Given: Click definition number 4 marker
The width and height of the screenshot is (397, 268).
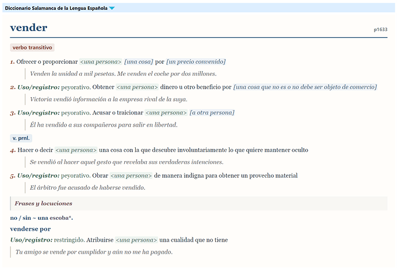Looking at the screenshot, I should pos(13,150).
